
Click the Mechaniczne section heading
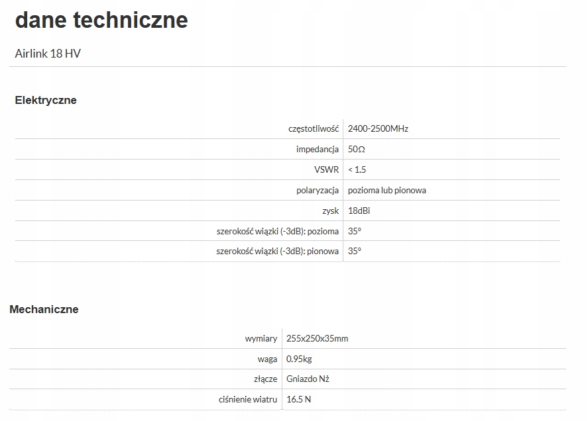[x=44, y=309]
